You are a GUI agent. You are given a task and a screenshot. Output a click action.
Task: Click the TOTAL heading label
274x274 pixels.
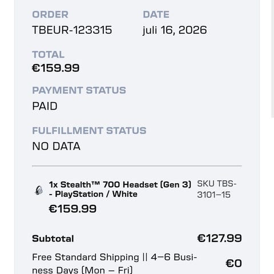(48, 54)
